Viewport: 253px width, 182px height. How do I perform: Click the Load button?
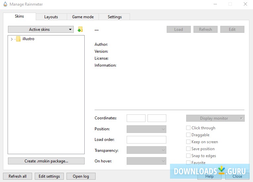pos(179,30)
